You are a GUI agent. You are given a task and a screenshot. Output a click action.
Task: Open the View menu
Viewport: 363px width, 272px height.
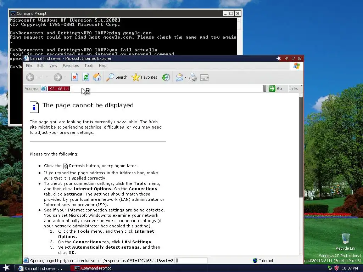53,66
